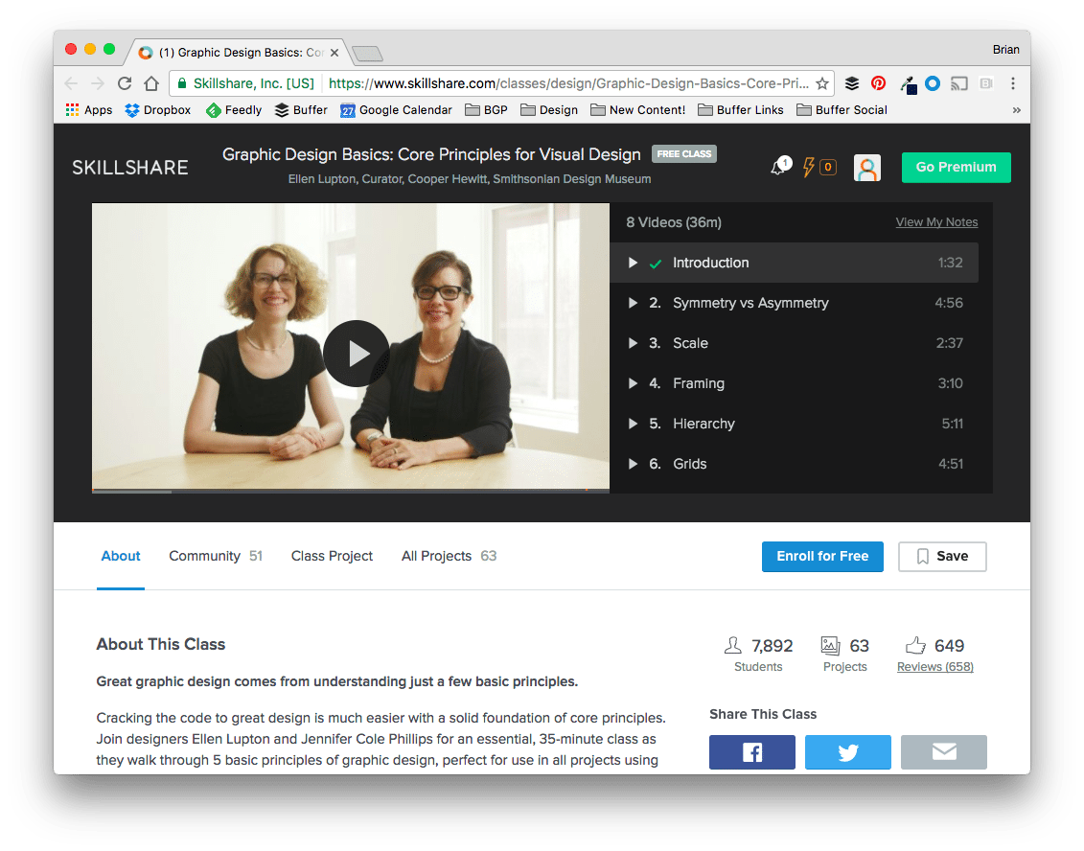Open the Design bookmarks folder
The width and height of the screenshot is (1084, 851).
(548, 109)
